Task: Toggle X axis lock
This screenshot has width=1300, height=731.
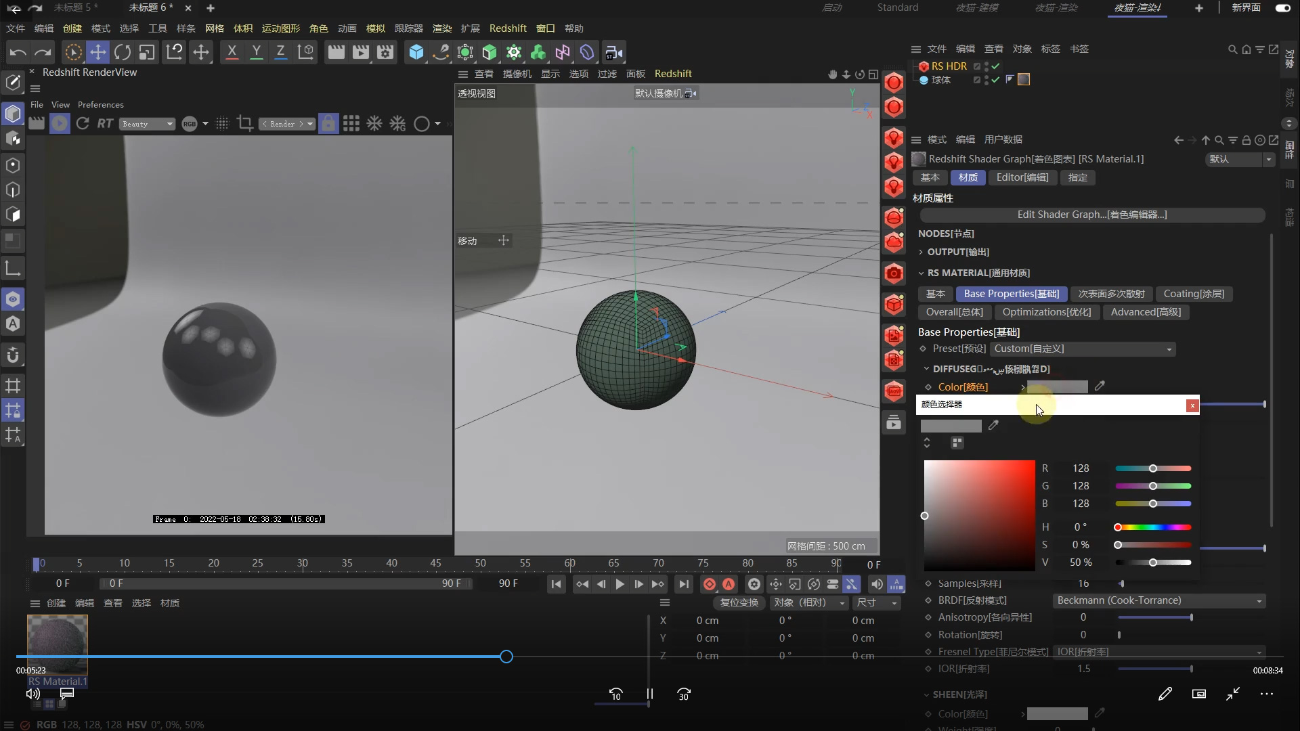Action: pyautogui.click(x=232, y=52)
